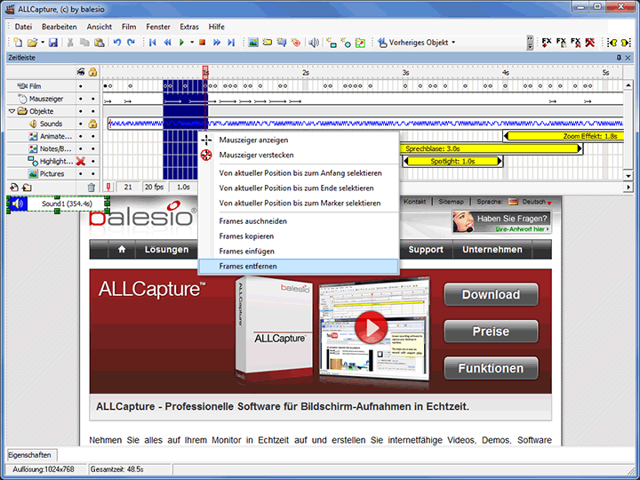Toggle visibility of the Notes/B layer
The height and width of the screenshot is (480, 640).
81,148
